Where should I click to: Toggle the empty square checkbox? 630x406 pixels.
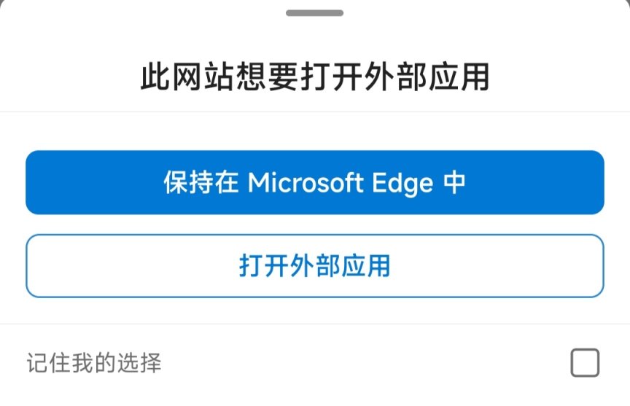[x=585, y=362]
